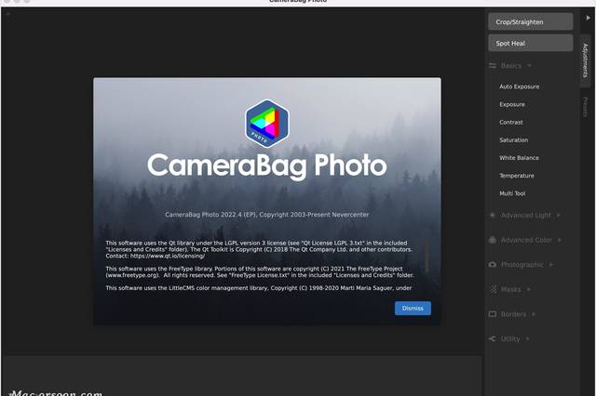Viewport: 596px width, 396px height.
Task: Collapse the side panel with the arrow
Action: tap(588, 18)
